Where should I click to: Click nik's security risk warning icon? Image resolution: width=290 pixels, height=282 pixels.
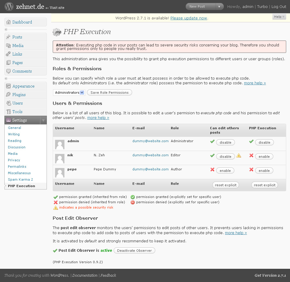tap(239, 155)
